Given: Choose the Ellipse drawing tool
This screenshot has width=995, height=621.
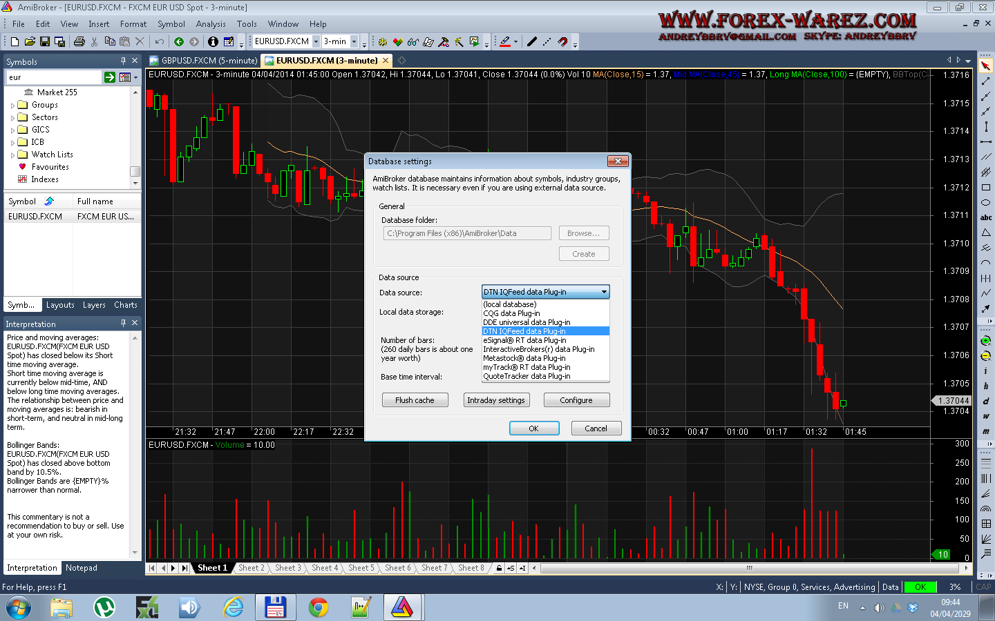Looking at the screenshot, I should [x=986, y=202].
